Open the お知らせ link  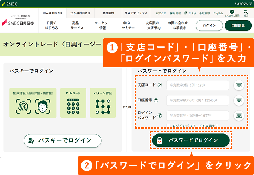[161, 13]
